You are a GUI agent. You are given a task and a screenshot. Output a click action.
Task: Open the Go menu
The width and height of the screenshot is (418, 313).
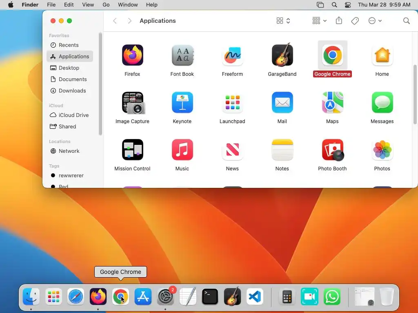pyautogui.click(x=106, y=5)
